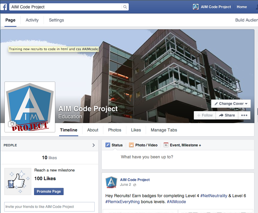Click the calendar icon for Event, Milestone
The width and height of the screenshot is (258, 213).
pos(166,145)
